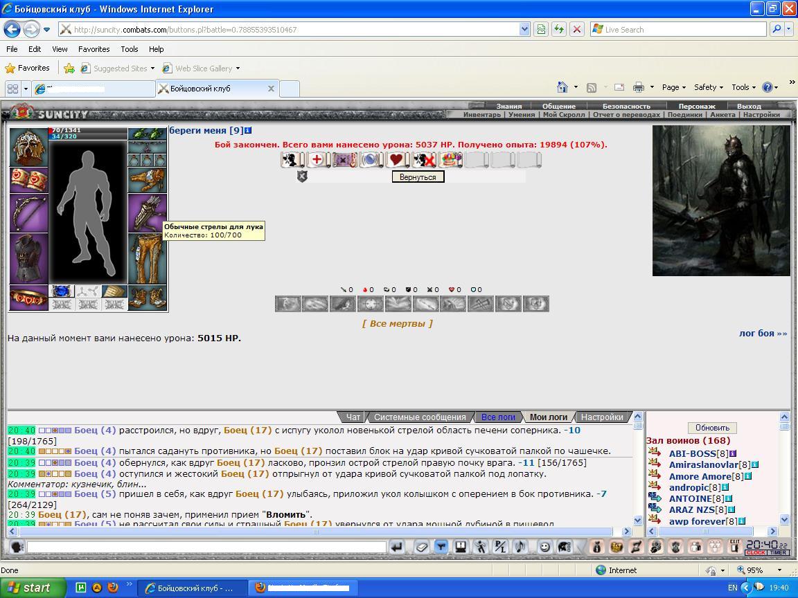Click the Знания menu item

point(509,107)
